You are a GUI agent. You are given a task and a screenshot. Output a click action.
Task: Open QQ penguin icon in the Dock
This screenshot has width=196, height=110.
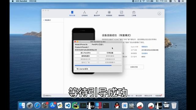click(x=117, y=105)
